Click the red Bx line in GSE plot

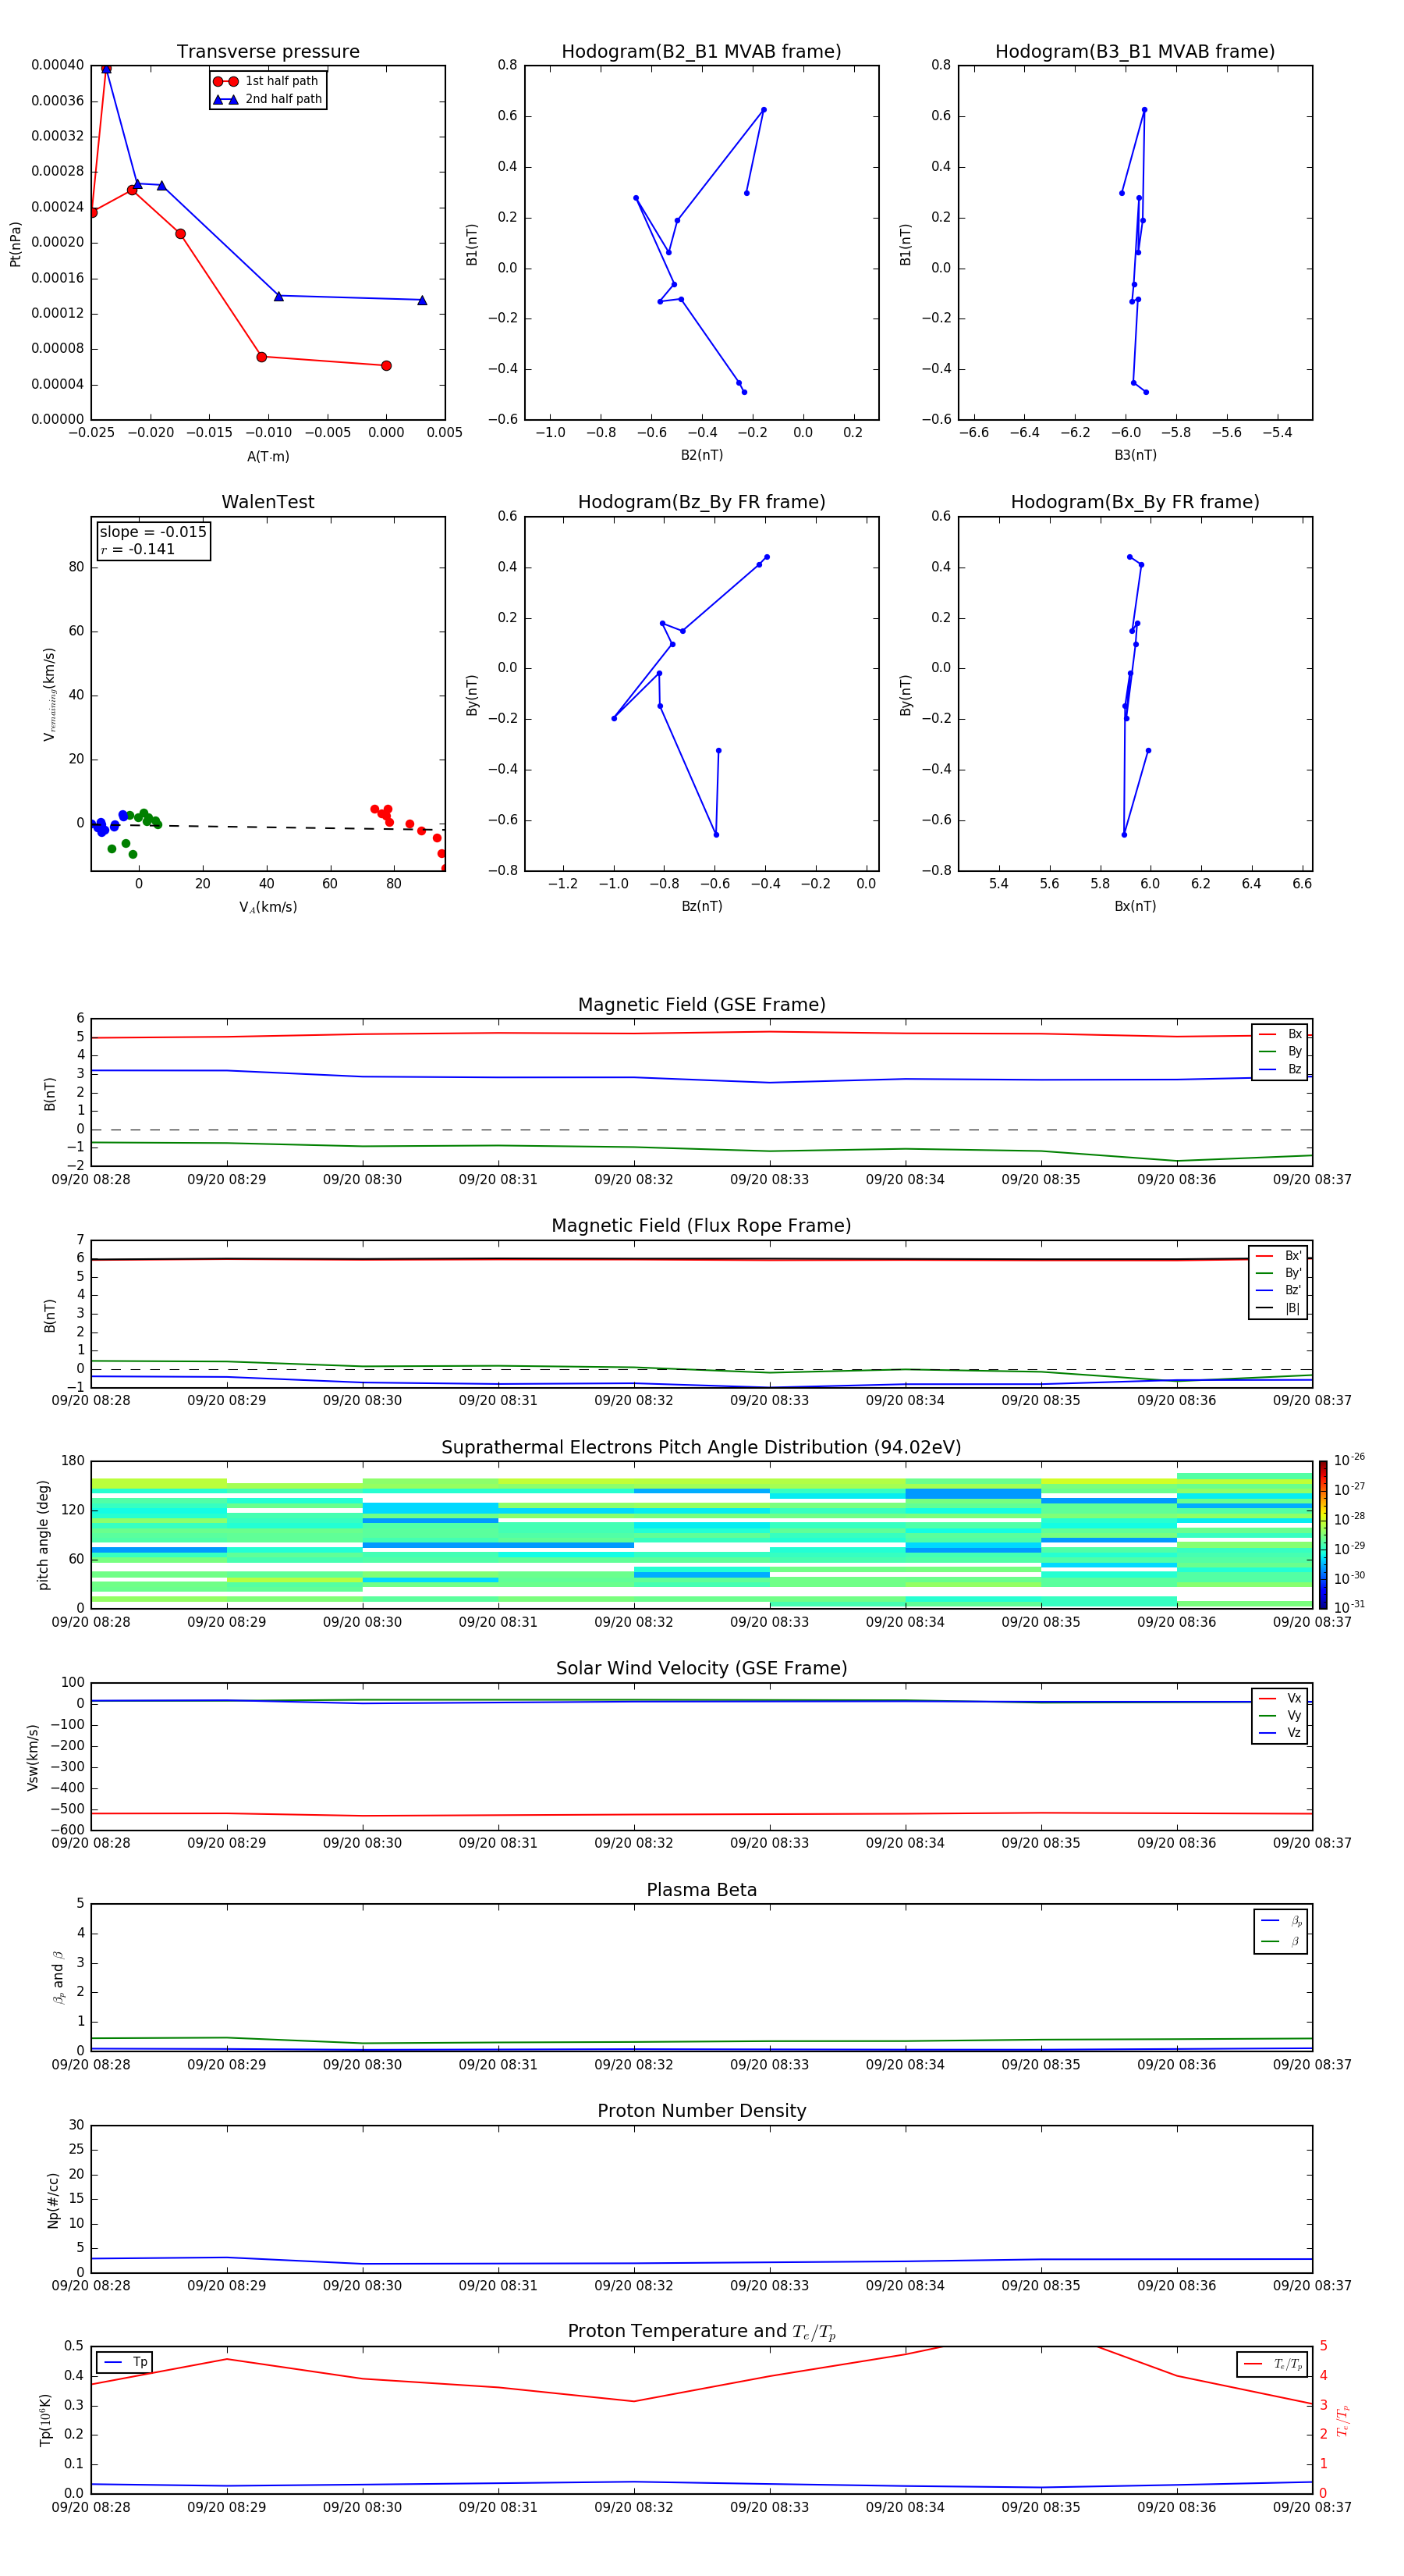[x=701, y=1033]
